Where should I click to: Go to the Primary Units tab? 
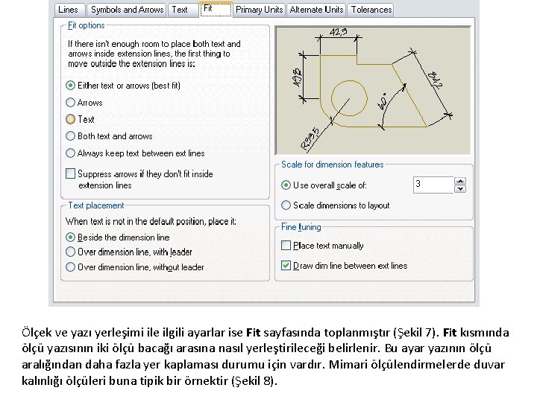click(x=260, y=10)
